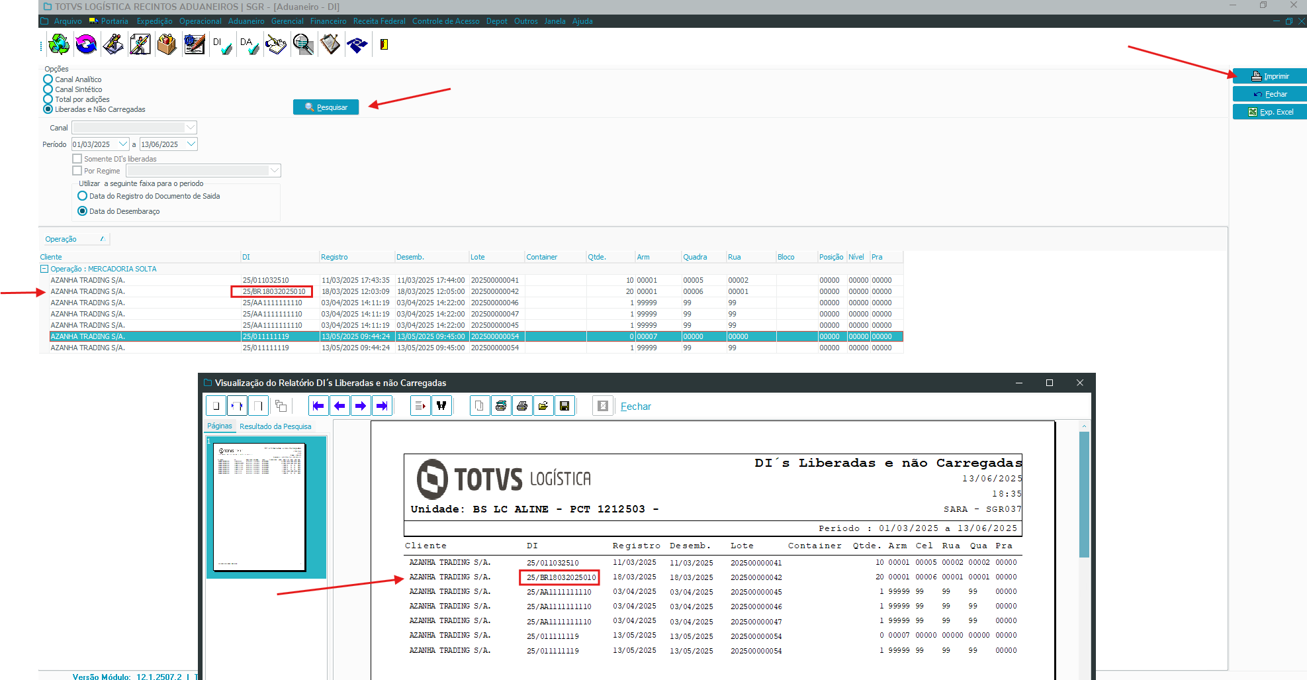Image resolution: width=1307 pixels, height=680 pixels.
Task: Click the open folder icon in preview
Action: [543, 406]
